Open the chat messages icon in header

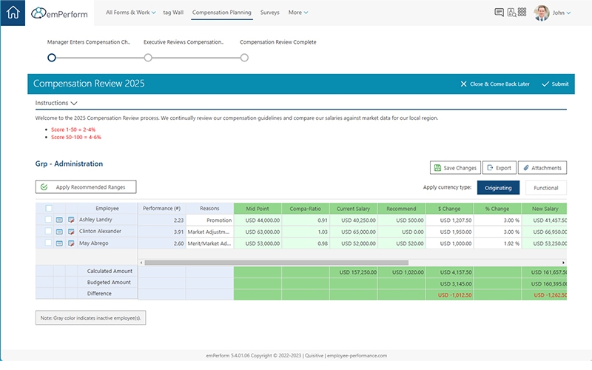tap(499, 13)
